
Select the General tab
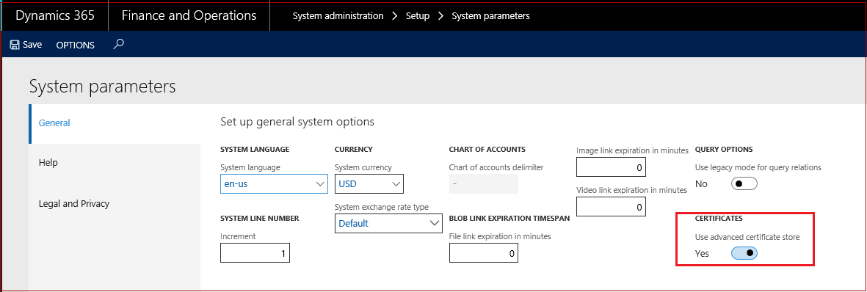click(115, 123)
